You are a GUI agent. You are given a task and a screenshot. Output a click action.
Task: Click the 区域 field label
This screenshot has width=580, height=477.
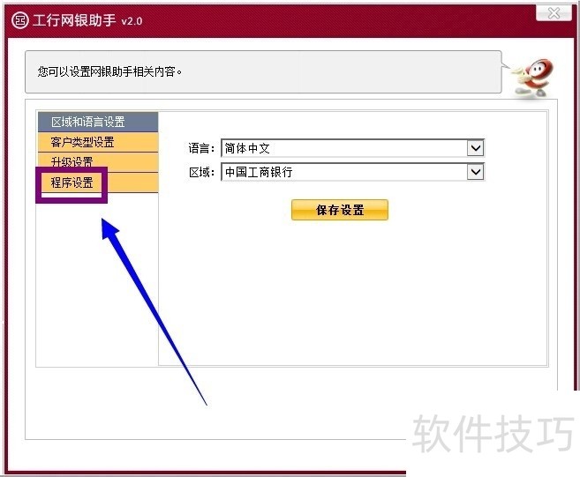tap(201, 172)
